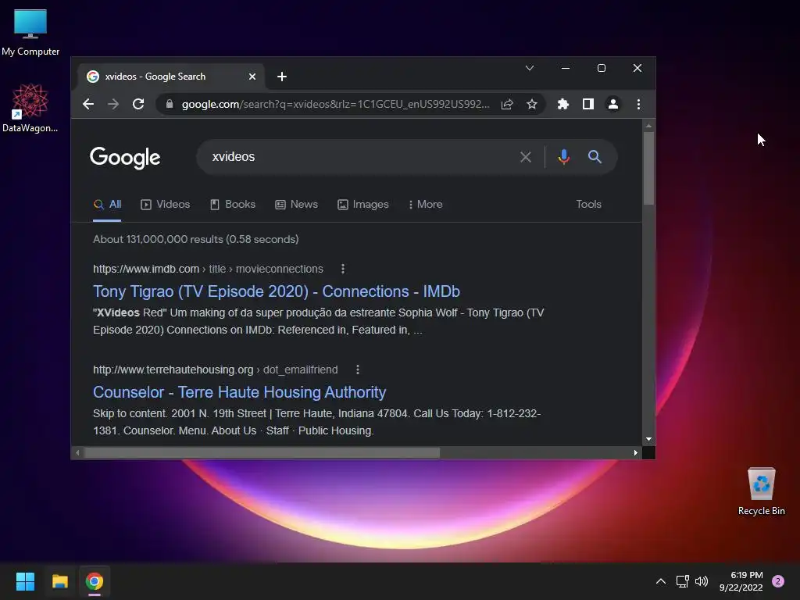Click the Google logo
Image resolution: width=800 pixels, height=600 pixels.
coord(125,157)
